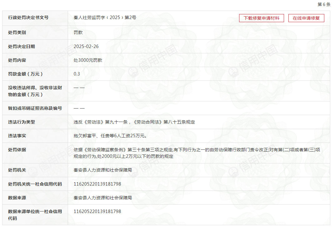Select the text 处3000元罚款

point(88,60)
